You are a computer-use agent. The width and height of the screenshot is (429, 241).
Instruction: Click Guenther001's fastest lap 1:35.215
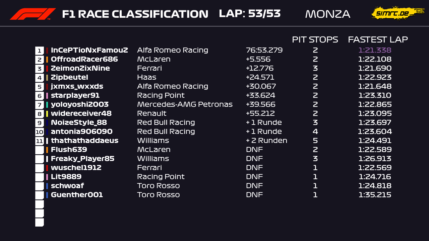coord(374,195)
